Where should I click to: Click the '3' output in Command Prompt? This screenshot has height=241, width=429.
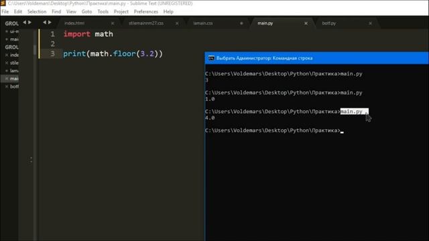[206, 80]
